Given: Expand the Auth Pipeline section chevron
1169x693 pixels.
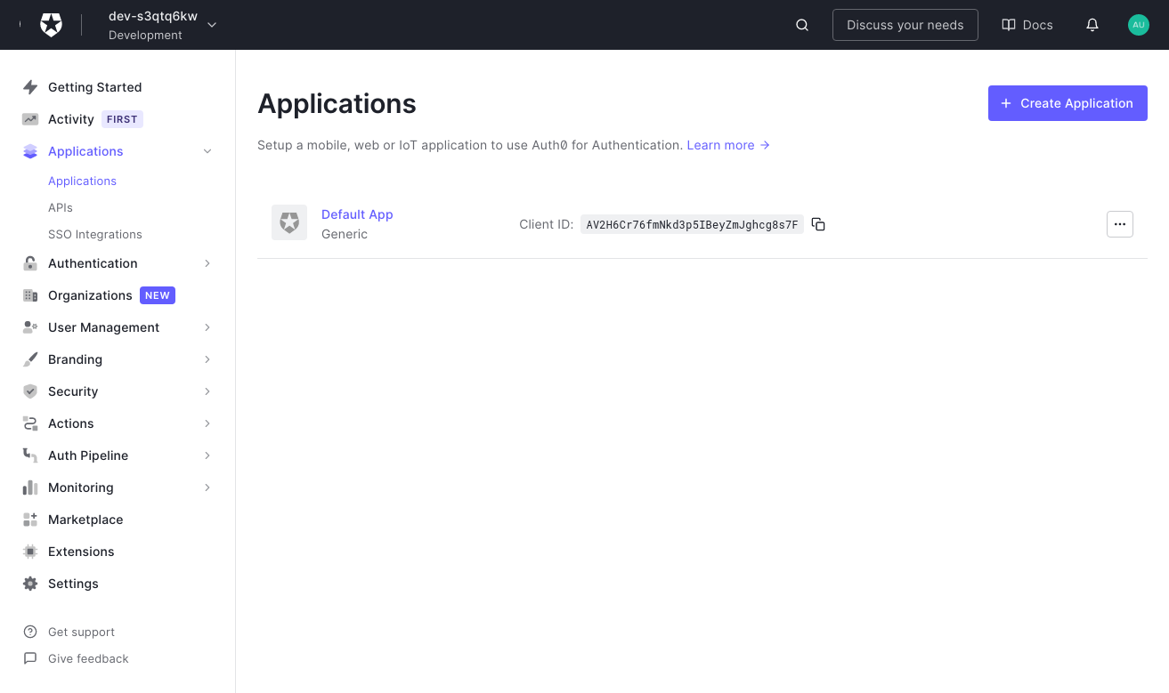Looking at the screenshot, I should point(207,455).
